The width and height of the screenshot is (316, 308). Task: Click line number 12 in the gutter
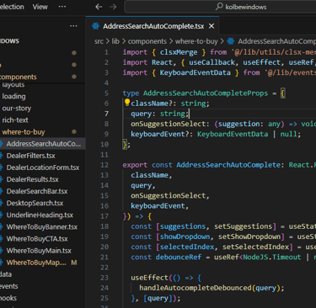coord(104,165)
